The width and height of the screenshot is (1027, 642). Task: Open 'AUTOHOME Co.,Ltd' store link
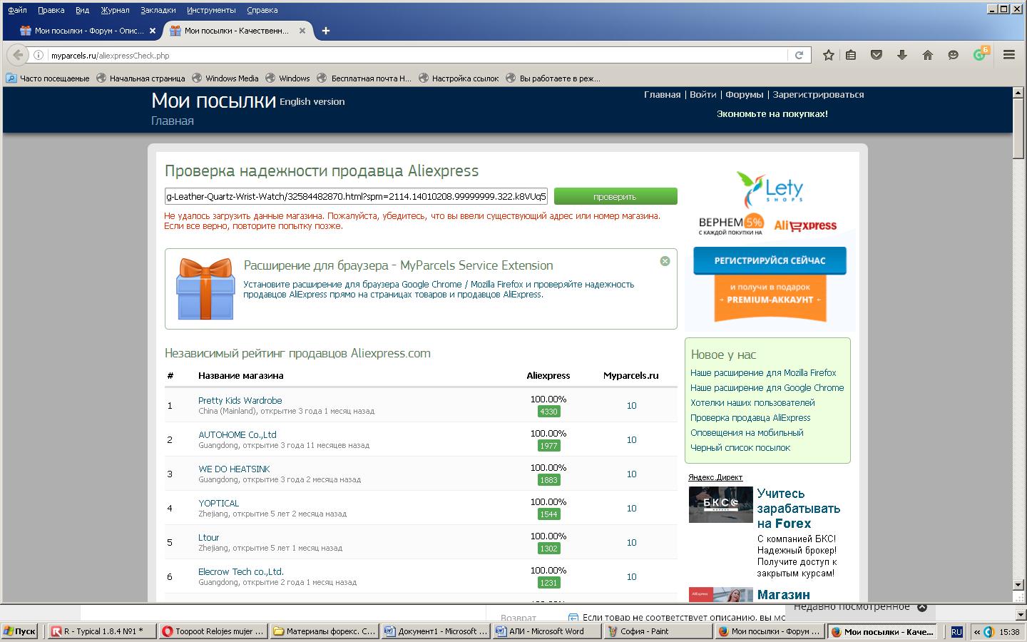[237, 434]
